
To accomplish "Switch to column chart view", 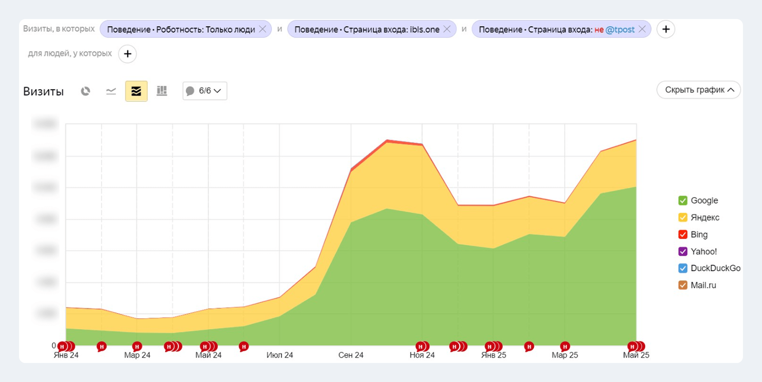I will 162,91.
